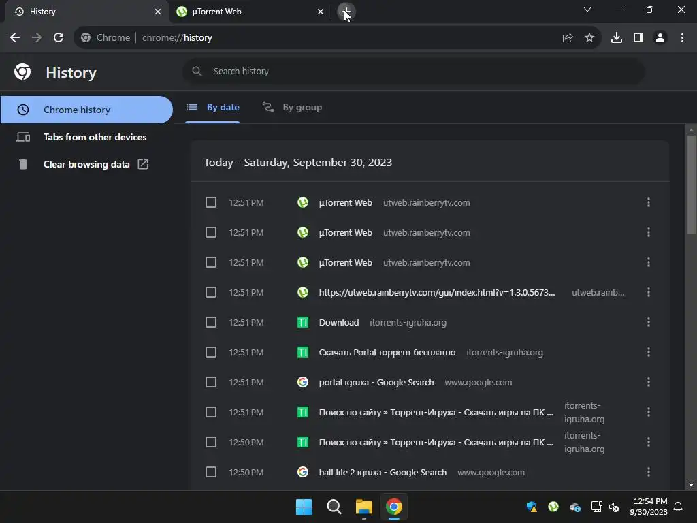Open the tab search chevron
This screenshot has height=523, width=697.
pos(587,10)
